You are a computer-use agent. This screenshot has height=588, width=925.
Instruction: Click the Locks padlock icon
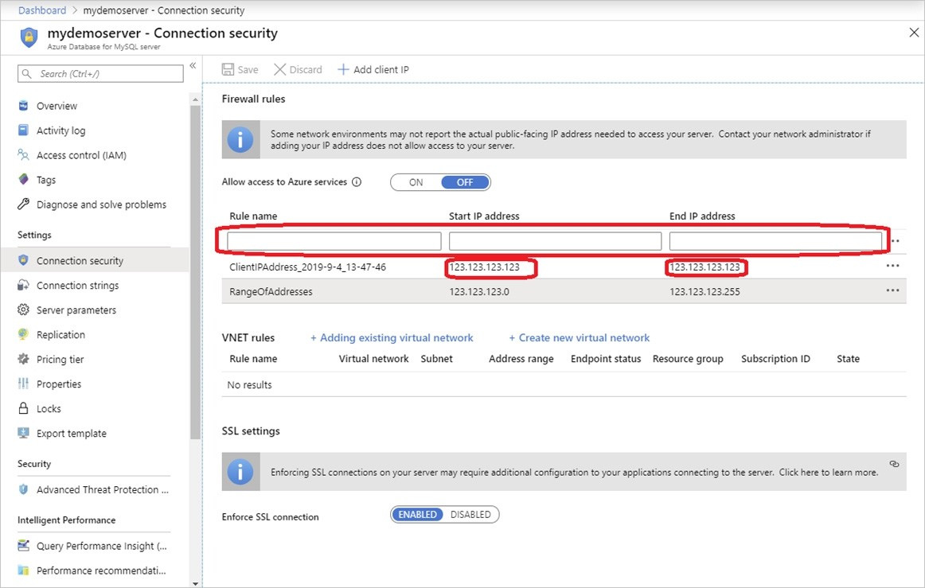[24, 408]
